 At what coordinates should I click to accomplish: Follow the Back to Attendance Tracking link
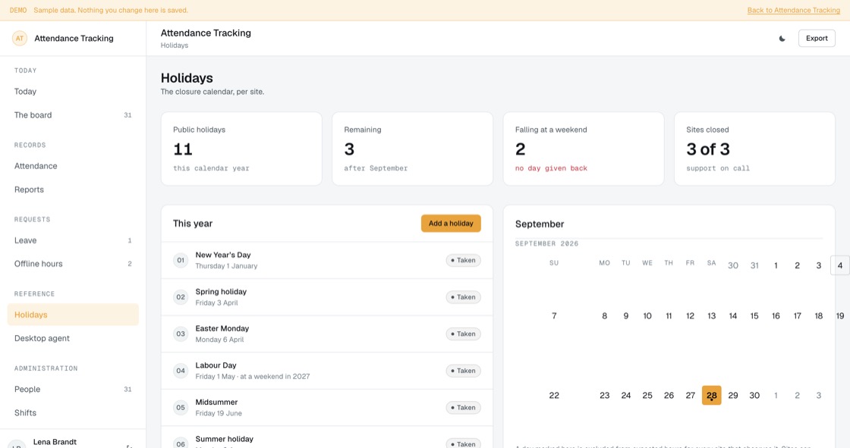coord(794,11)
